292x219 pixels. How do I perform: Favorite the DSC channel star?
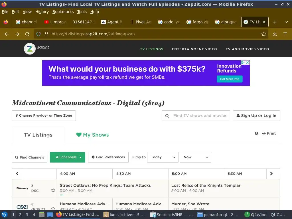pyautogui.click(x=53, y=190)
